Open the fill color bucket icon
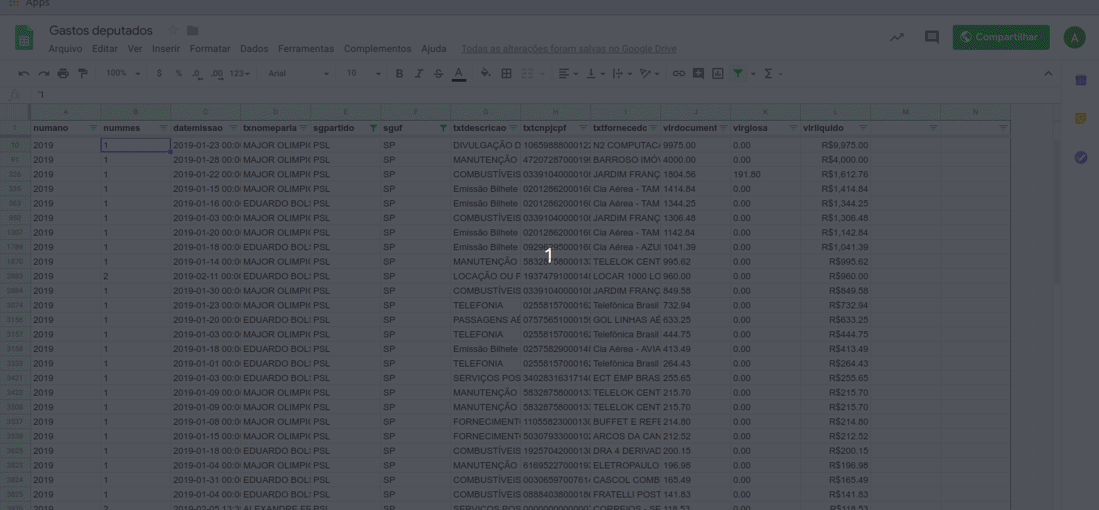 tap(486, 73)
